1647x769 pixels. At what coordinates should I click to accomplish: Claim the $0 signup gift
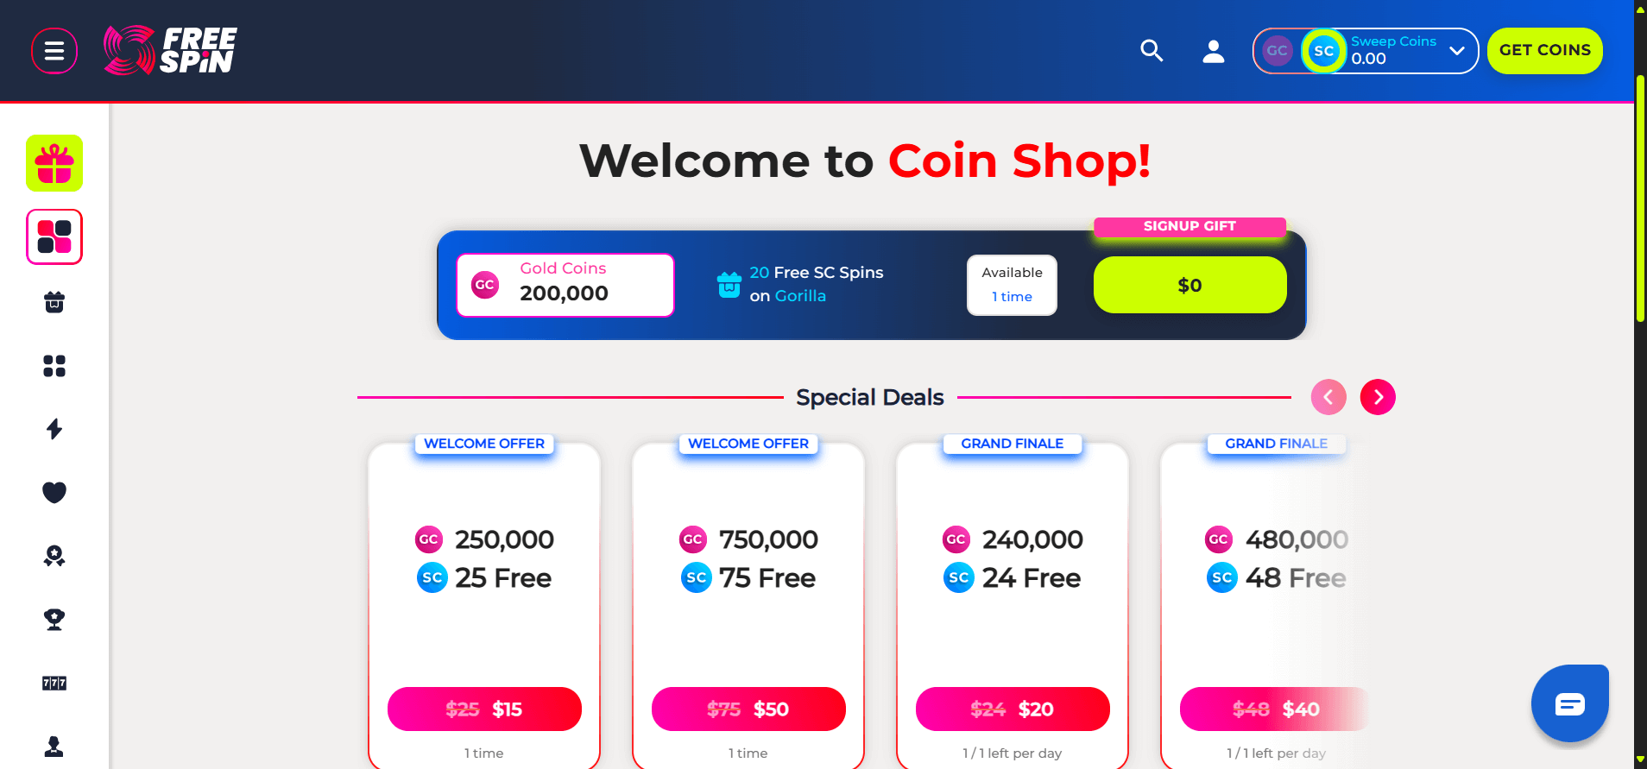click(1189, 285)
